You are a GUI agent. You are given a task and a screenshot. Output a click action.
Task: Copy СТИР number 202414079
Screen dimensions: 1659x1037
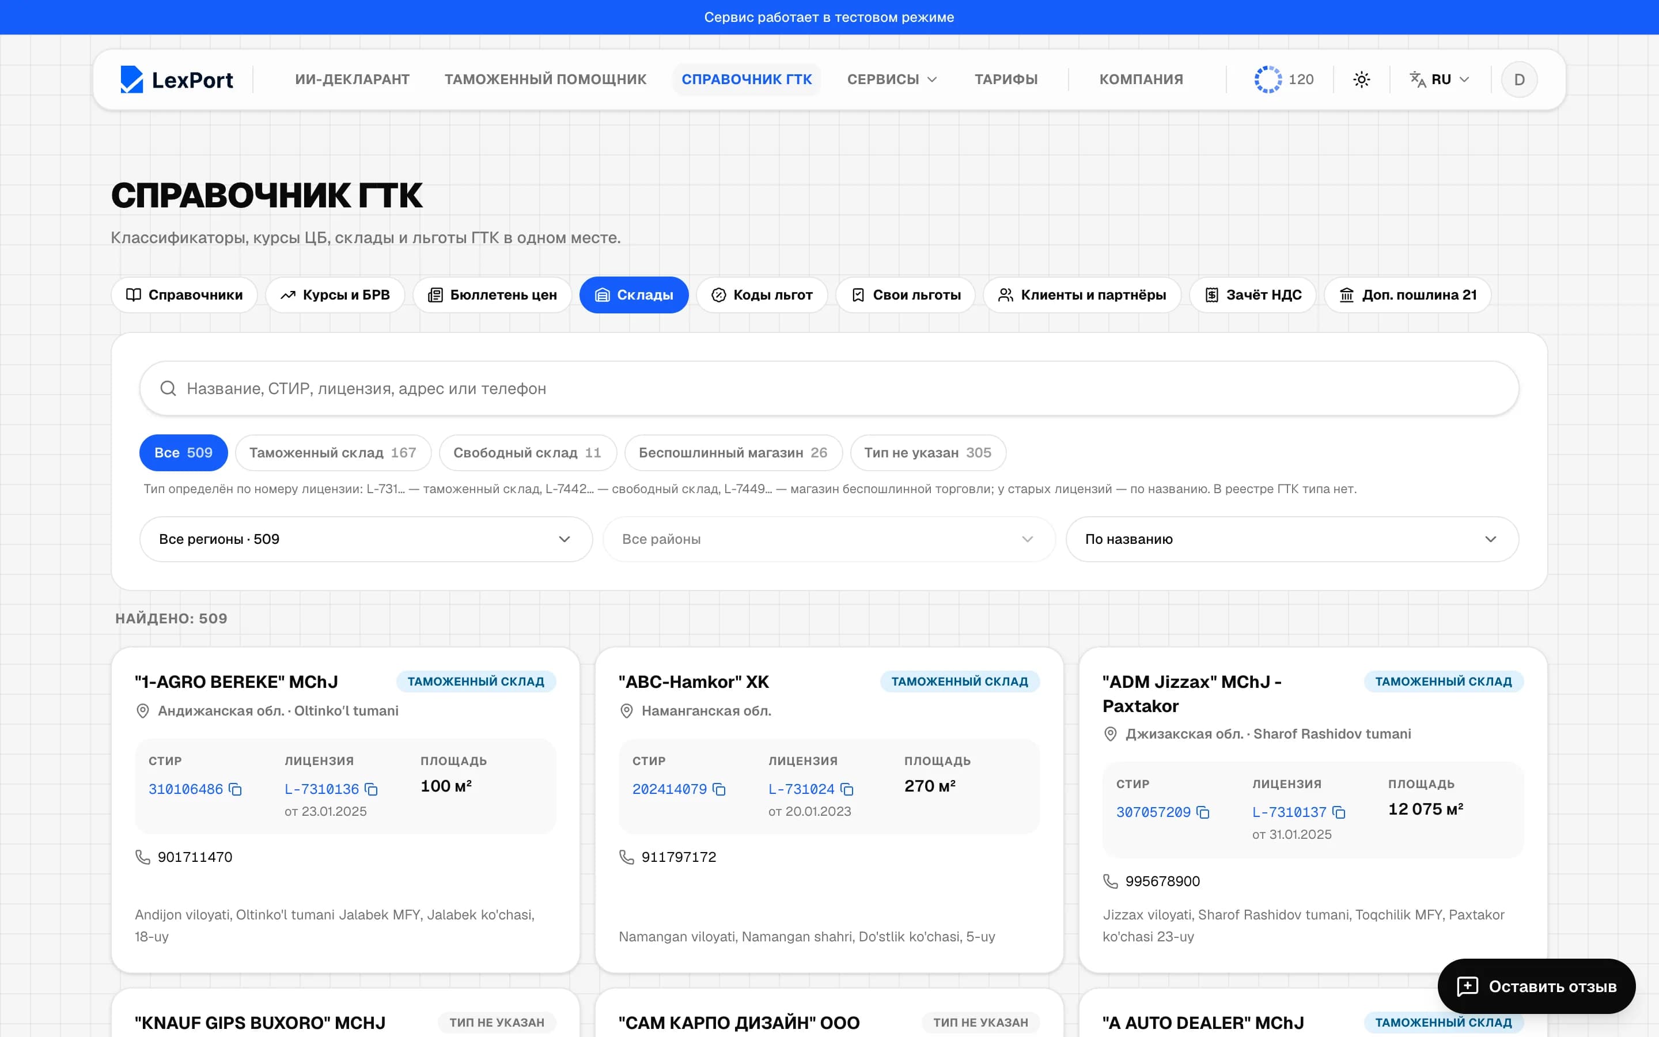coord(719,789)
